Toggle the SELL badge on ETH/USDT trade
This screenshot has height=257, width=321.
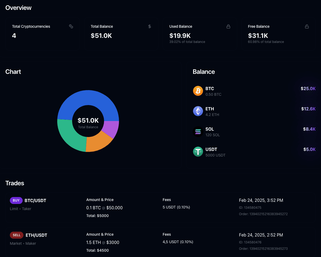tap(17, 235)
